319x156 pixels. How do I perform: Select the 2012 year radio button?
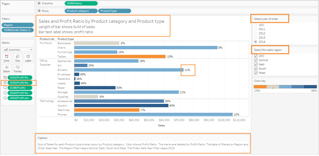tap(256, 33)
